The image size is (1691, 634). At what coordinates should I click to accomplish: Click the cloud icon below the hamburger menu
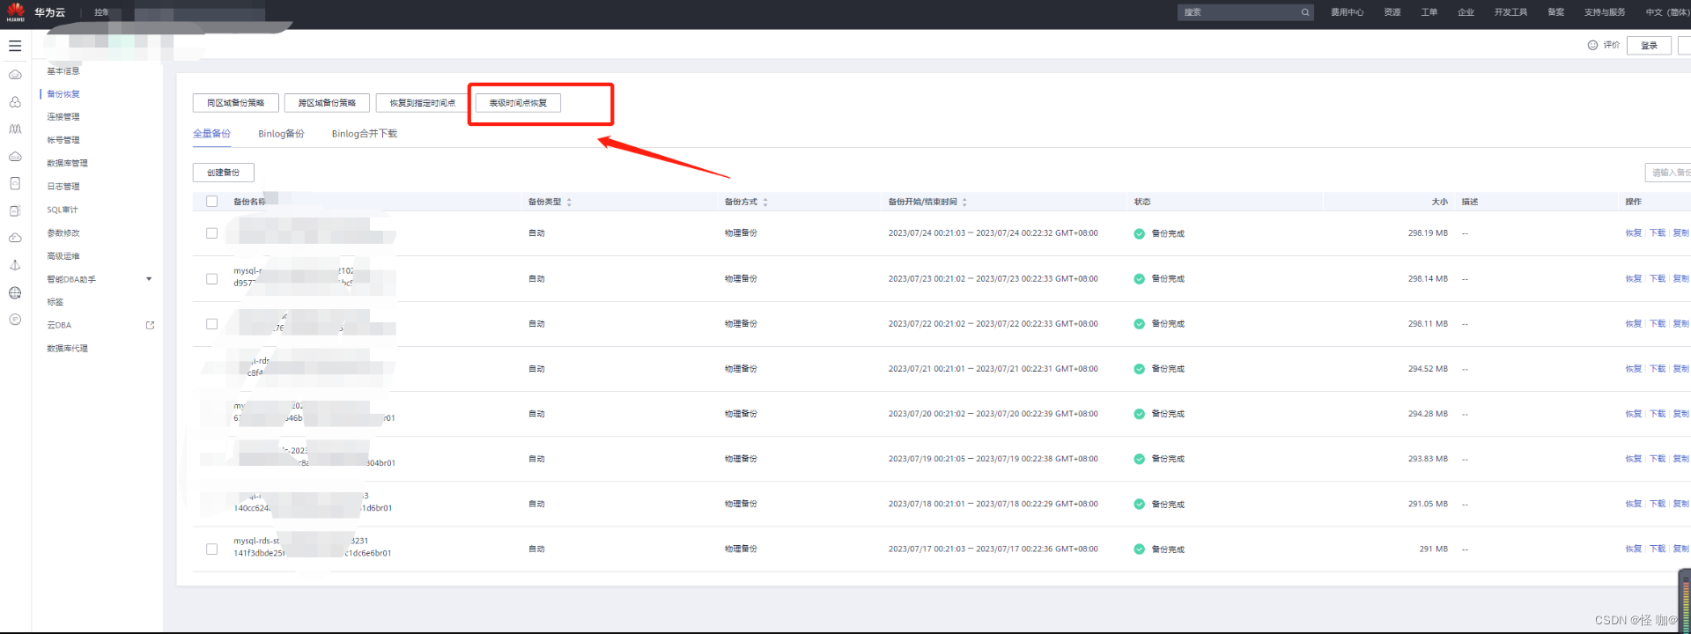(15, 75)
